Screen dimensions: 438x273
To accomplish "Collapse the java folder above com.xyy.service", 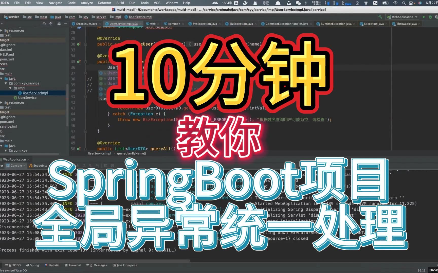I will pyautogui.click(x=1, y=78).
